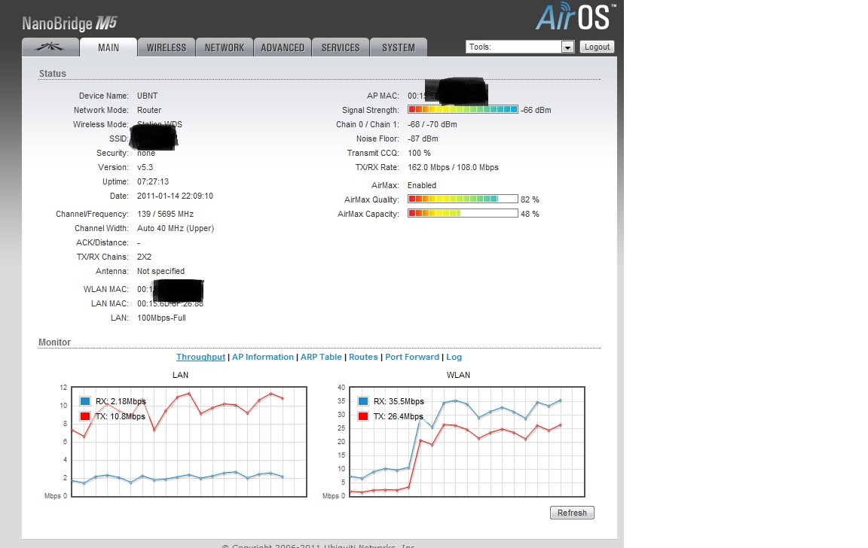Click the AirOS logo

(x=575, y=17)
